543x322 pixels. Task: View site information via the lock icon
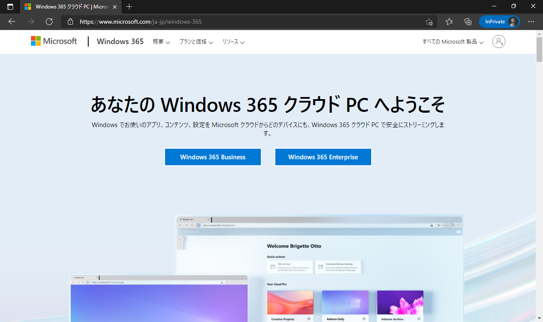click(70, 22)
